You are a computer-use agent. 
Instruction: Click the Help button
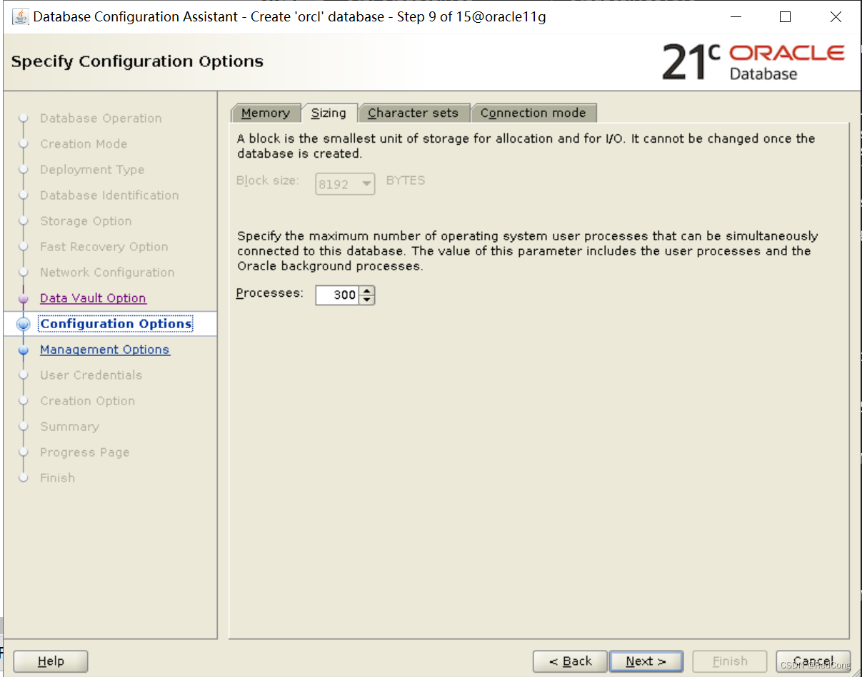[x=51, y=661]
